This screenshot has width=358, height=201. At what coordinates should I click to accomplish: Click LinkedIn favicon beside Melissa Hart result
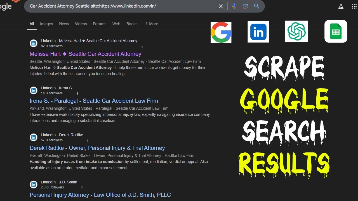tap(34, 43)
